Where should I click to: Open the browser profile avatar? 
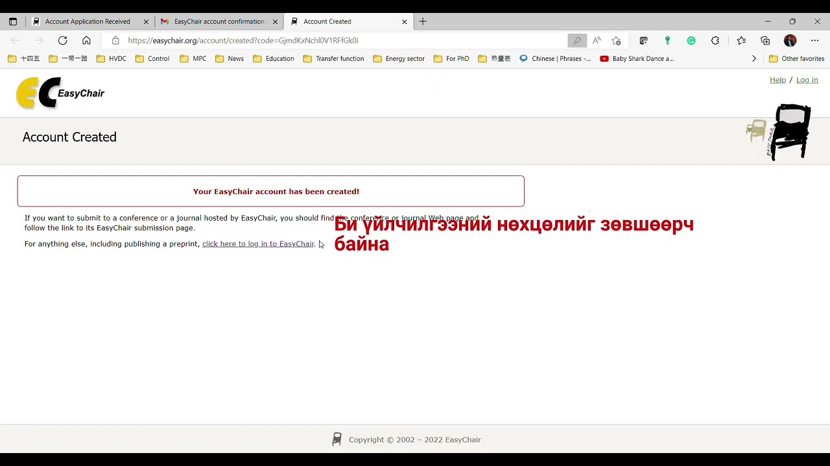(790, 40)
